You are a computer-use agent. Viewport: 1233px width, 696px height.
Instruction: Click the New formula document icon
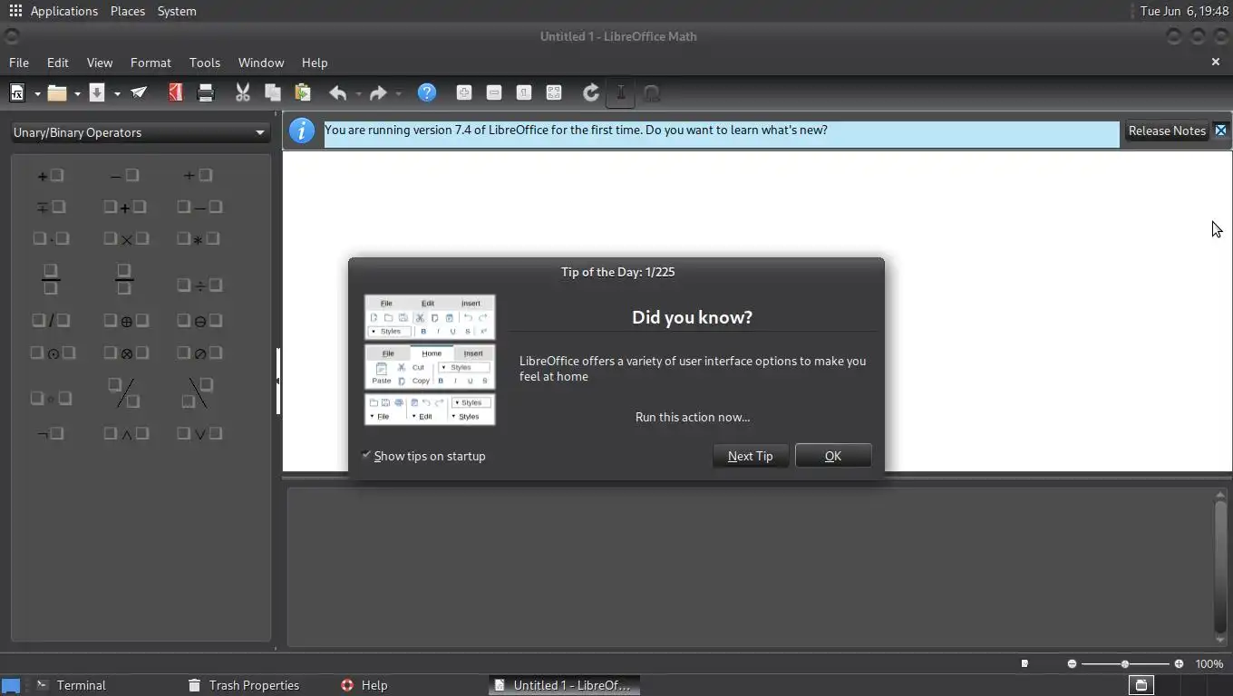point(17,92)
